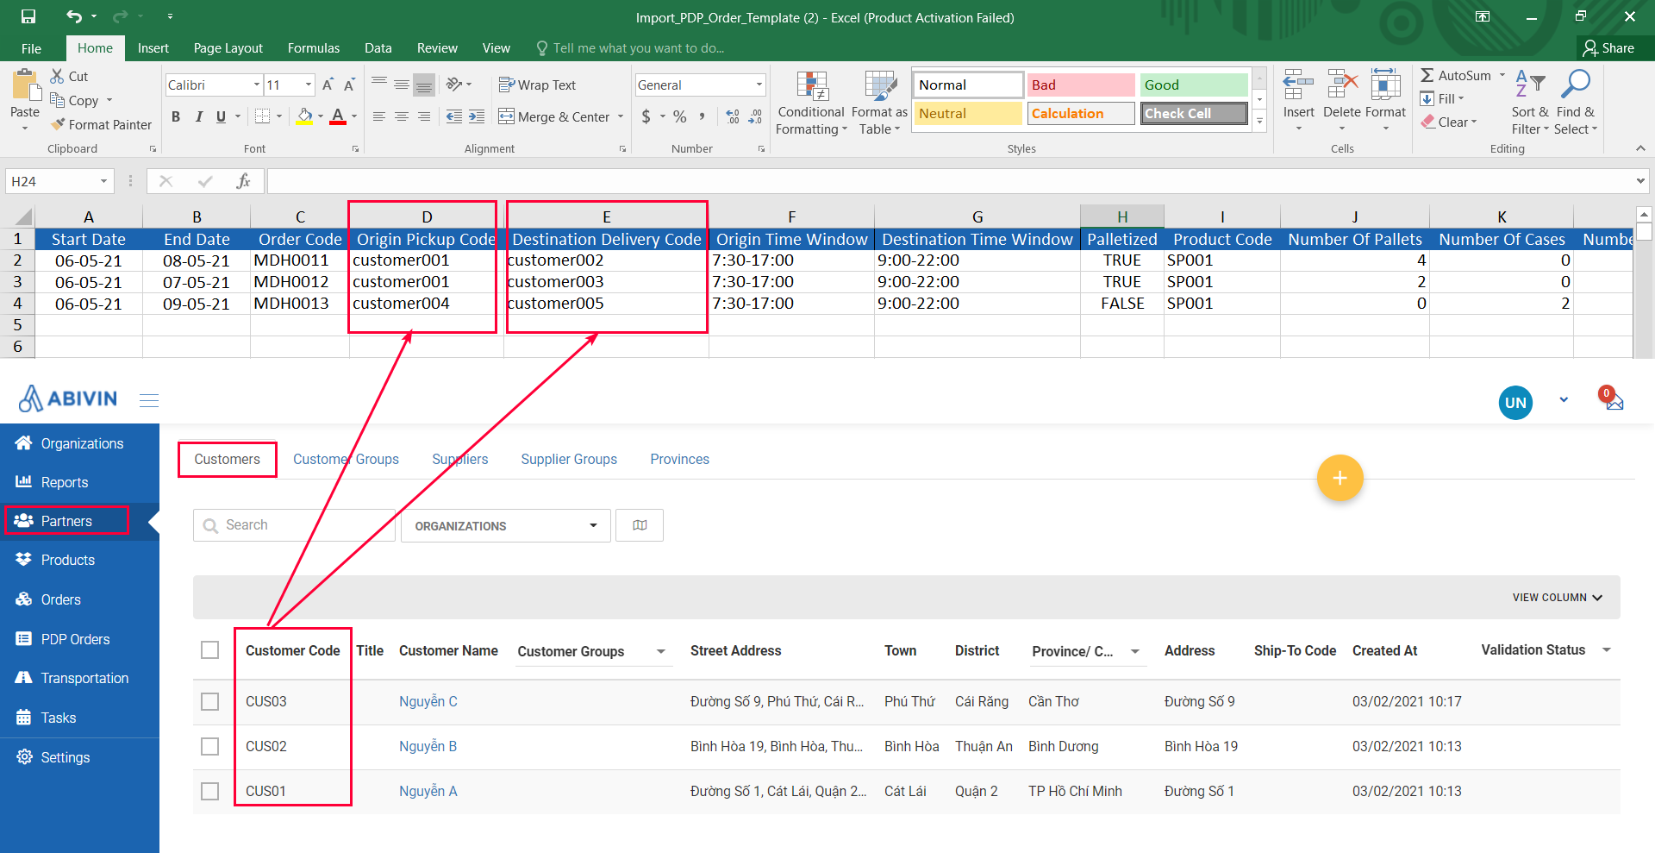Click the Accounting dollar format icon
Image resolution: width=1655 pixels, height=853 pixels.
pyautogui.click(x=646, y=116)
